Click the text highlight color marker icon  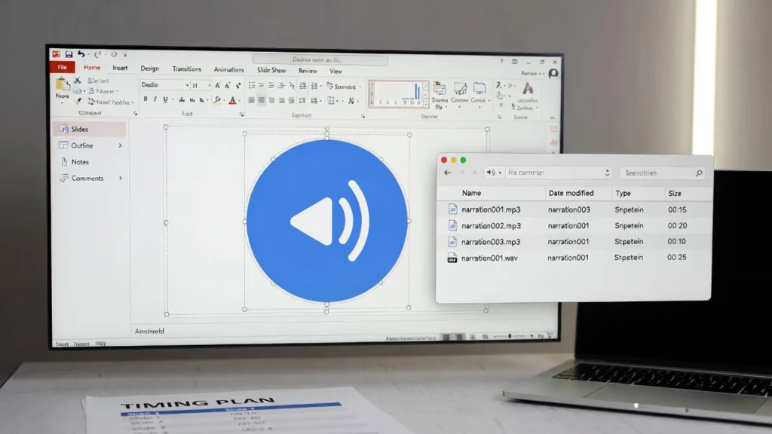[x=217, y=100]
